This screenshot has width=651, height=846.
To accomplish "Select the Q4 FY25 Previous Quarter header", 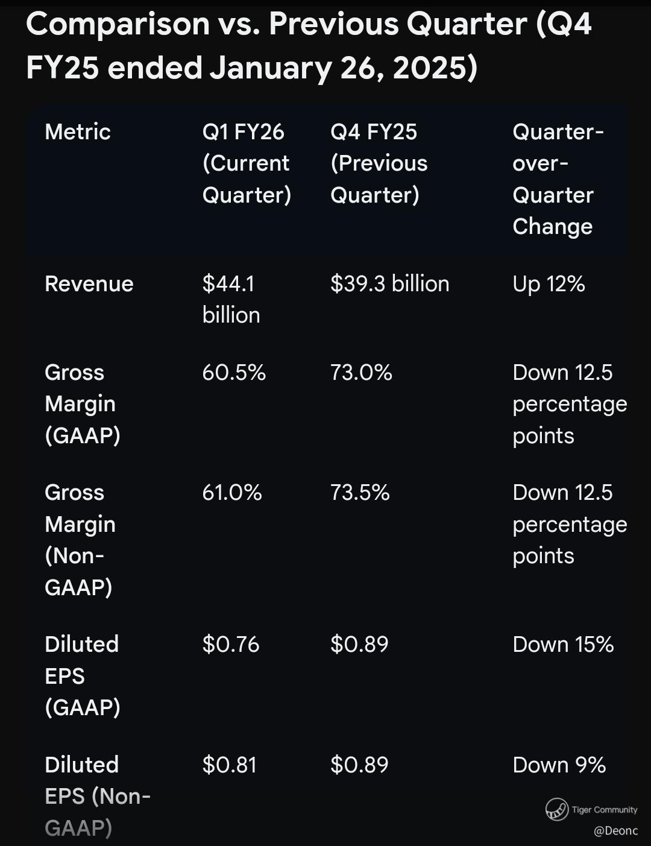I will click(x=379, y=163).
